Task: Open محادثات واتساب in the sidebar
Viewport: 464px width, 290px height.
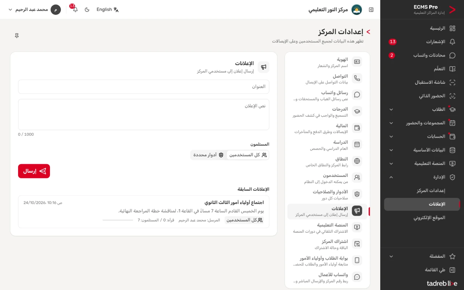Action: pos(422,55)
